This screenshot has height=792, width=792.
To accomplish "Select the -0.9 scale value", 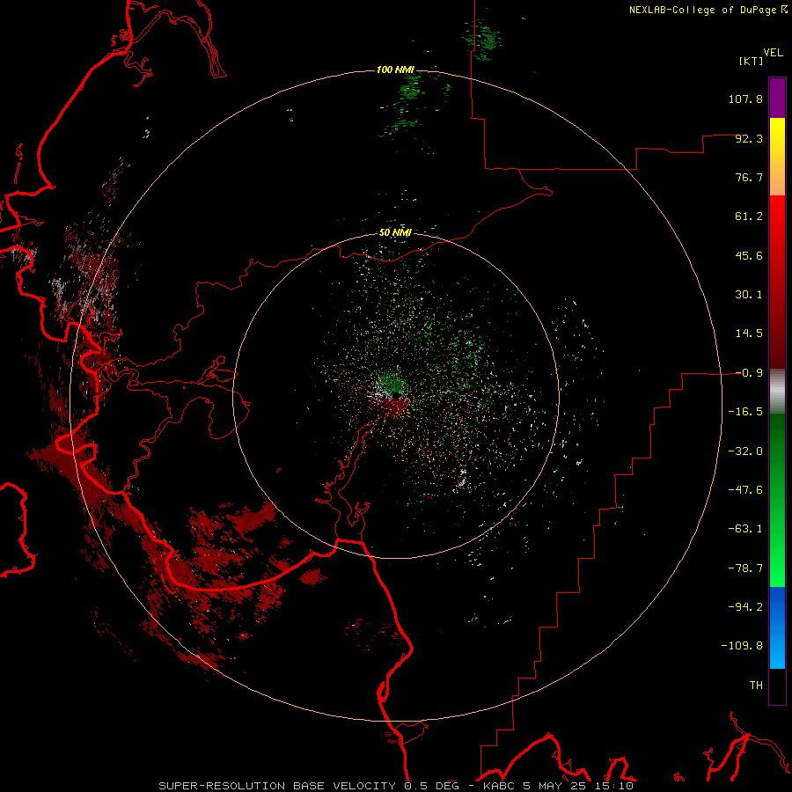I will point(749,373).
